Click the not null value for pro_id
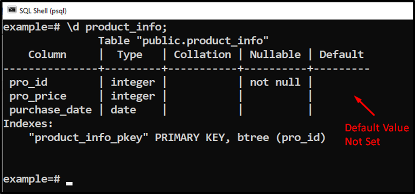415x194 pixels. pyautogui.click(x=275, y=83)
